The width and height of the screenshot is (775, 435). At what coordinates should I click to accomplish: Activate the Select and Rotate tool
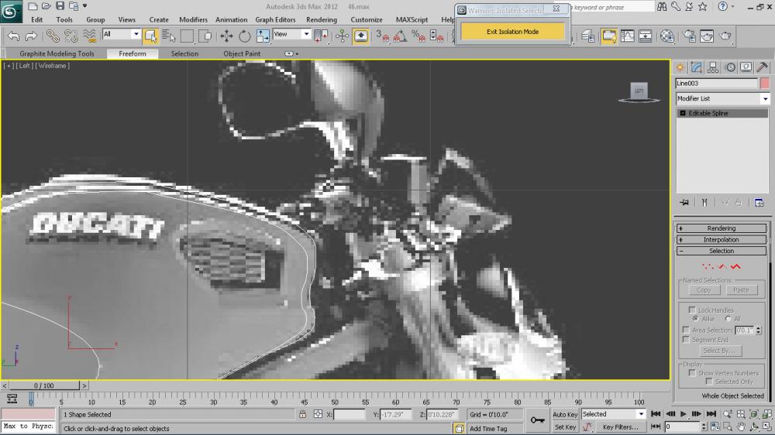[x=245, y=36]
